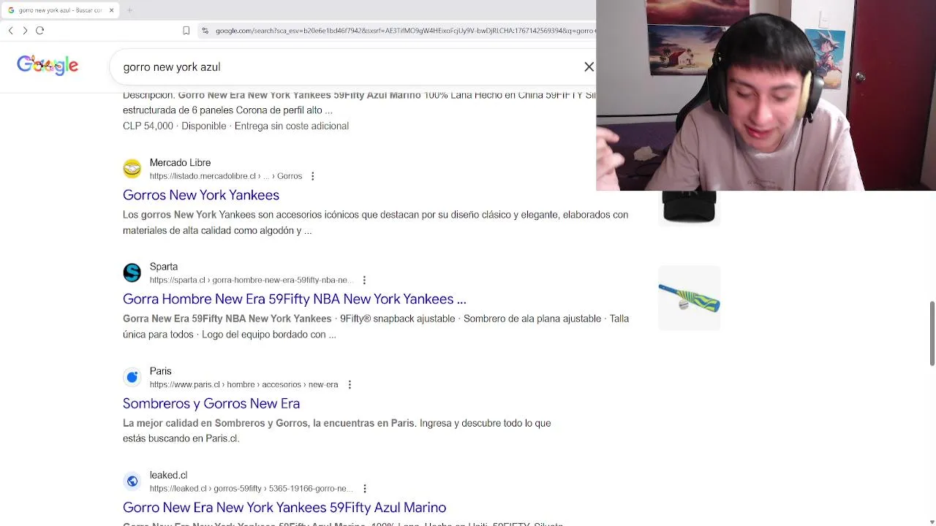The height and width of the screenshot is (526, 936).
Task: Open more options for Sparta result
Action: [364, 280]
